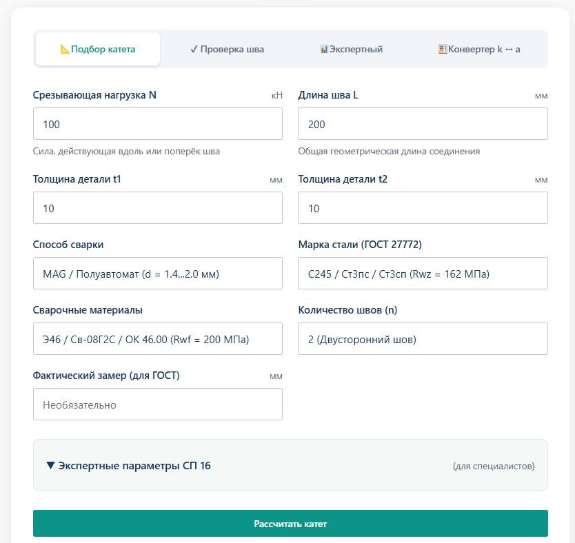Open the Количество швов (n) dropdown

tap(423, 339)
